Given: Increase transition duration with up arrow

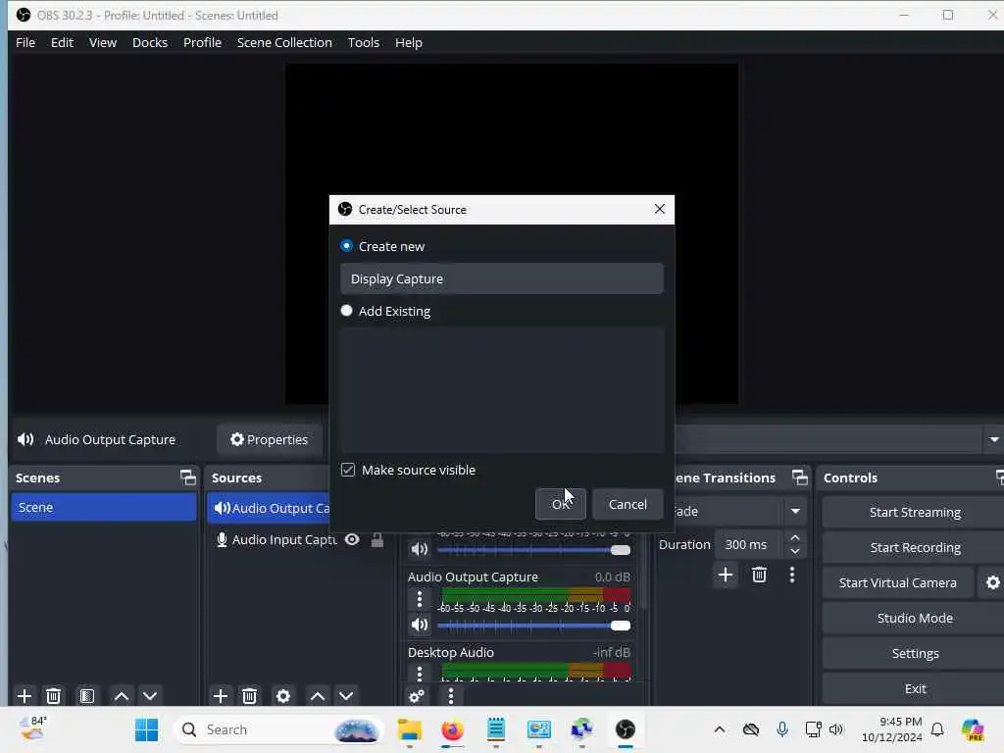Looking at the screenshot, I should point(795,538).
